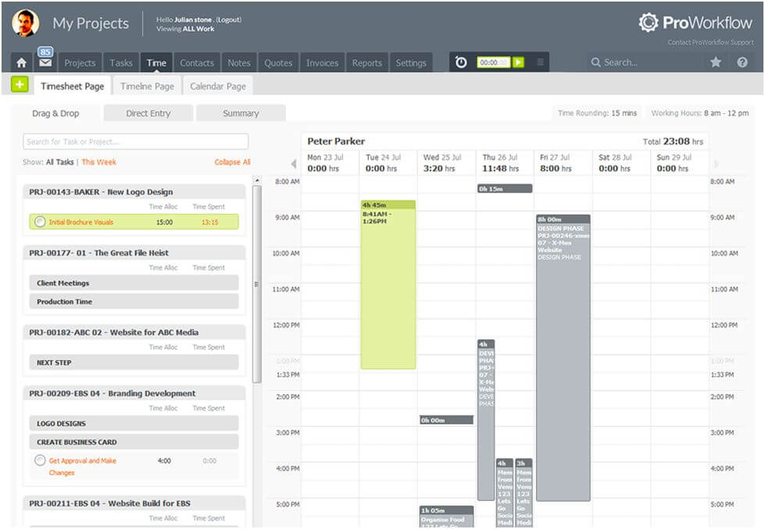Click the timer clock icon
The width and height of the screenshot is (765, 529).
coord(461,63)
